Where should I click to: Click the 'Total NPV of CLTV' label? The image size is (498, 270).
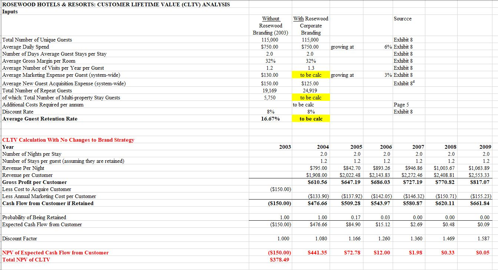26,260
